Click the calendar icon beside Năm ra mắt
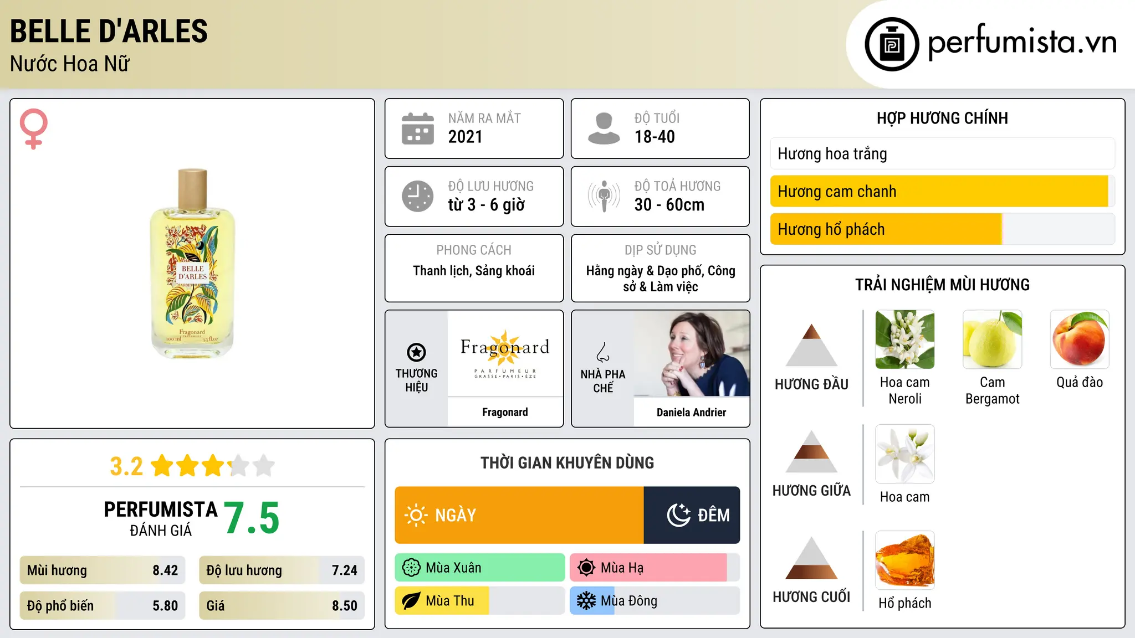 418,128
